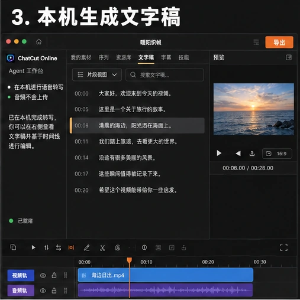This screenshot has width=300, height=300.
Task: Select the pencil edit tool
Action: [87, 247]
